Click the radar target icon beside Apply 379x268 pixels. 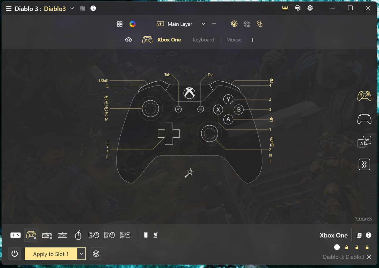(96, 254)
